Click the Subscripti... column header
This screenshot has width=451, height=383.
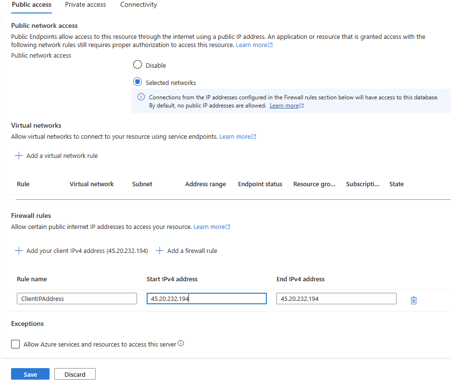coord(363,184)
